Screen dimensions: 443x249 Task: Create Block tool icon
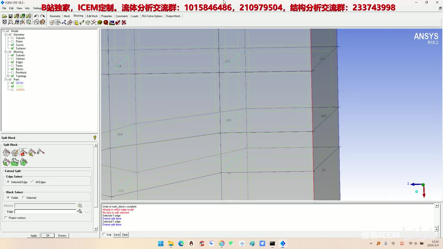click(x=52, y=22)
